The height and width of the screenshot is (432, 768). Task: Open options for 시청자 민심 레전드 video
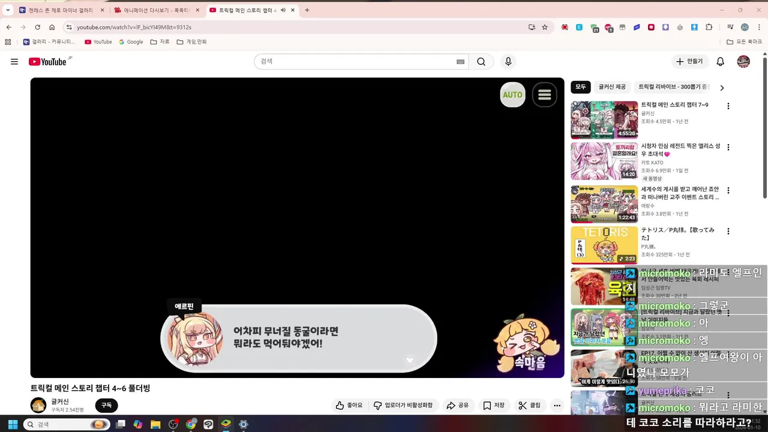(728, 147)
